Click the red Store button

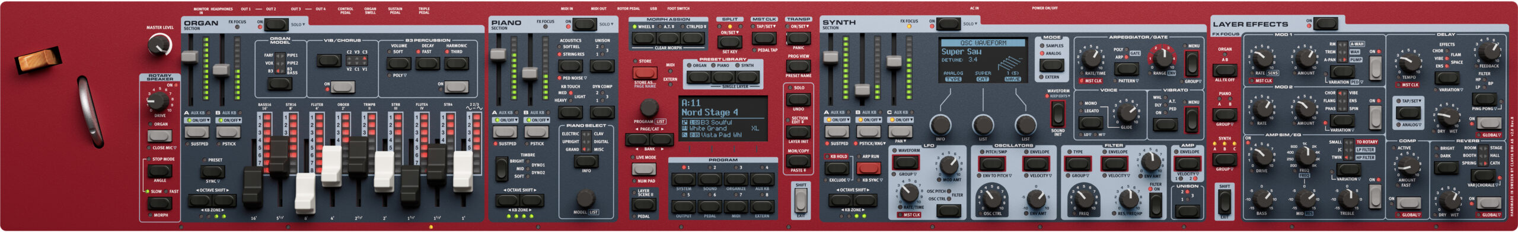[x=645, y=73]
